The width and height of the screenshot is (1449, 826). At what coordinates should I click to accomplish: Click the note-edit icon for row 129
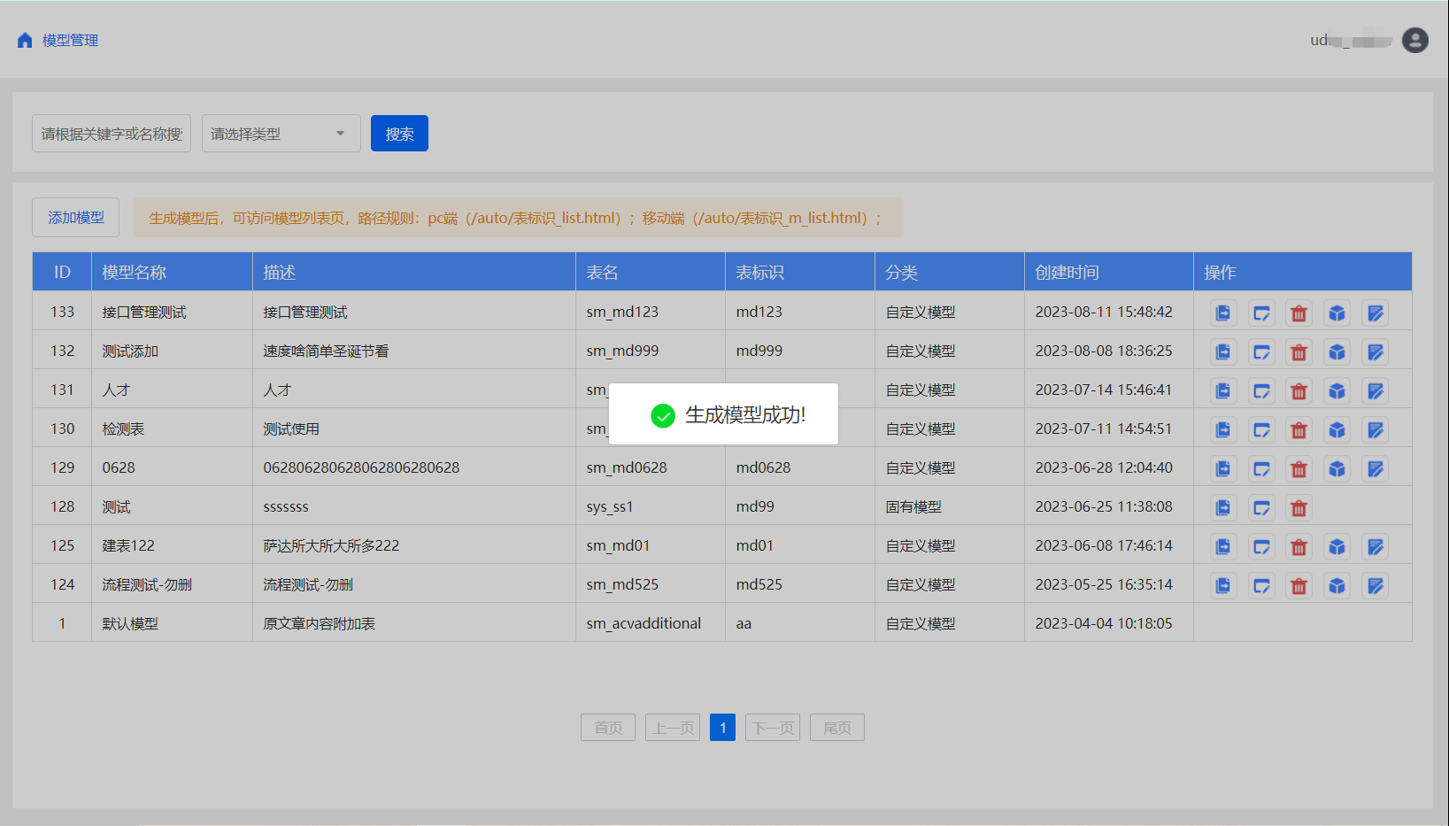1375,468
